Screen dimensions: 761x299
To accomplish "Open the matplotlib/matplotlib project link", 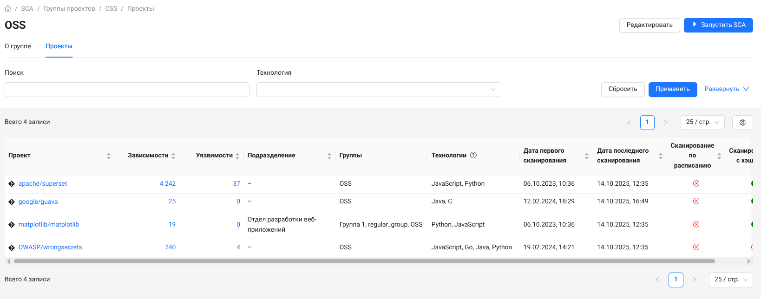I will (49, 225).
